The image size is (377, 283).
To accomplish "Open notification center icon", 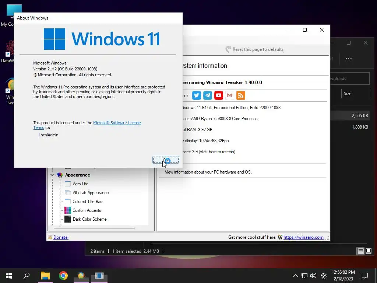I will (x=365, y=276).
